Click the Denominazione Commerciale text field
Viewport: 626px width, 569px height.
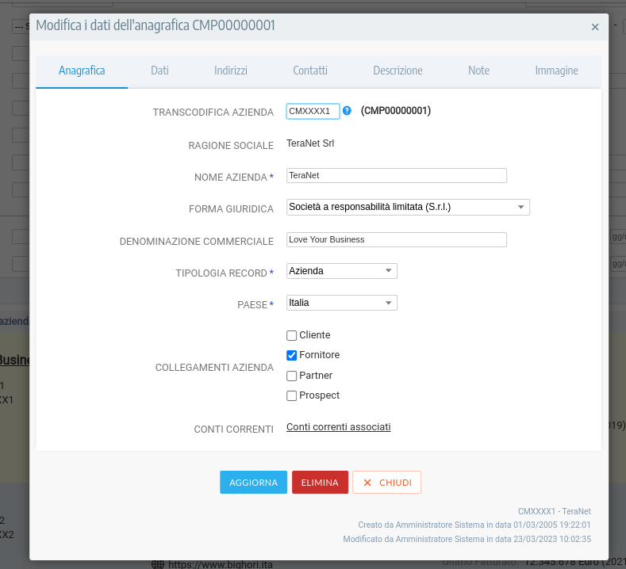pyautogui.click(x=396, y=239)
